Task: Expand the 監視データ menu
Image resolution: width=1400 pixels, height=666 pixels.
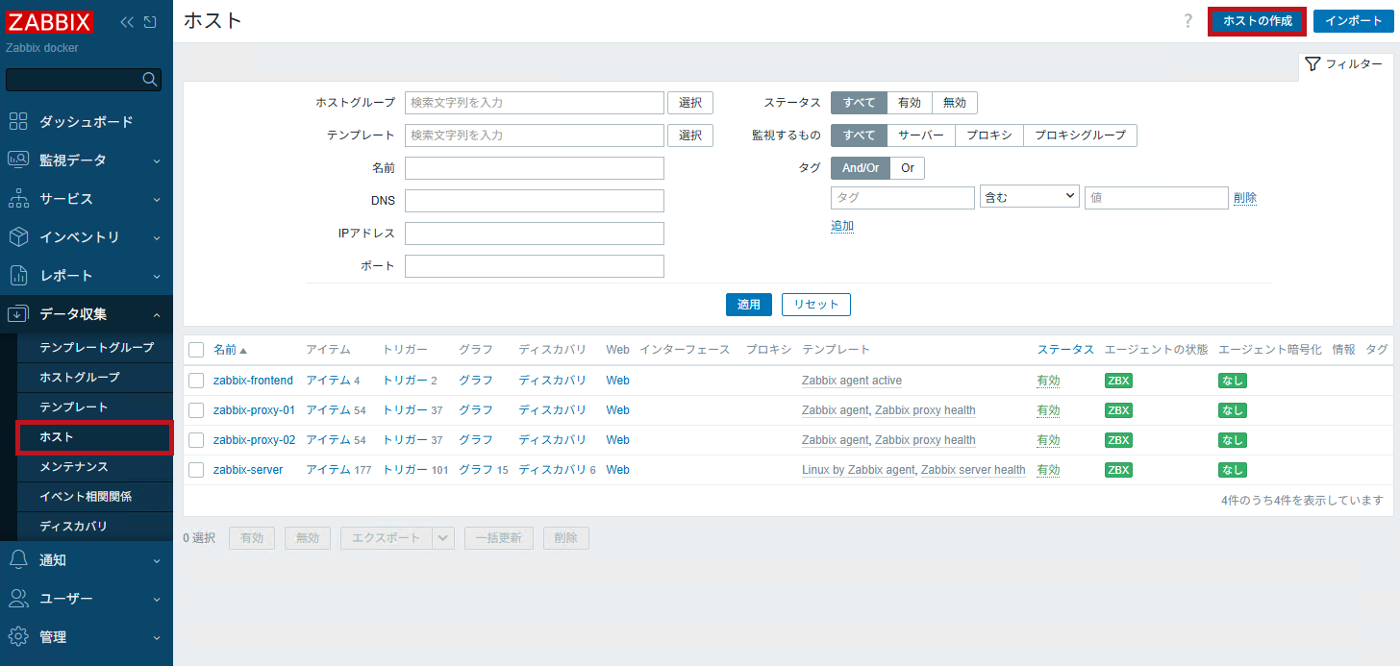Action: [x=87, y=160]
